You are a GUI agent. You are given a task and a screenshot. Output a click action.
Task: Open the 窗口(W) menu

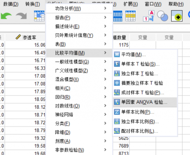[153, 4]
